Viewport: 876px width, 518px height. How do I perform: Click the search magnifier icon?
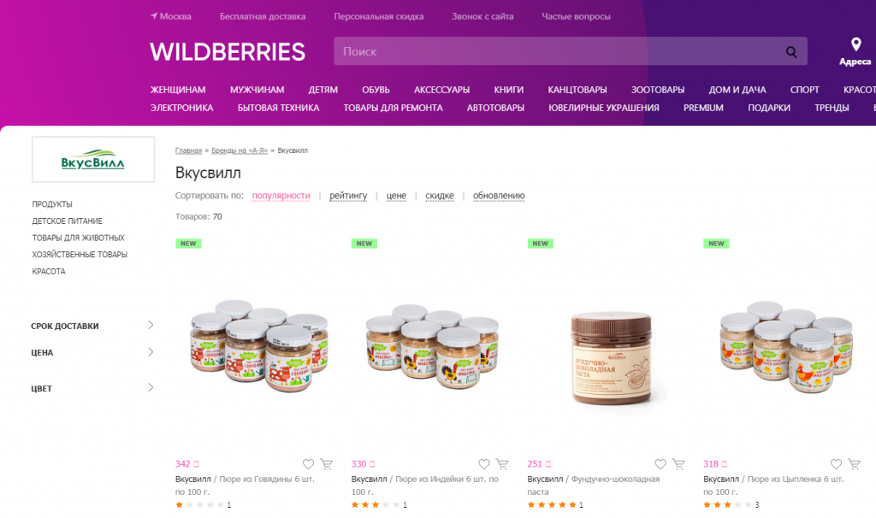791,52
